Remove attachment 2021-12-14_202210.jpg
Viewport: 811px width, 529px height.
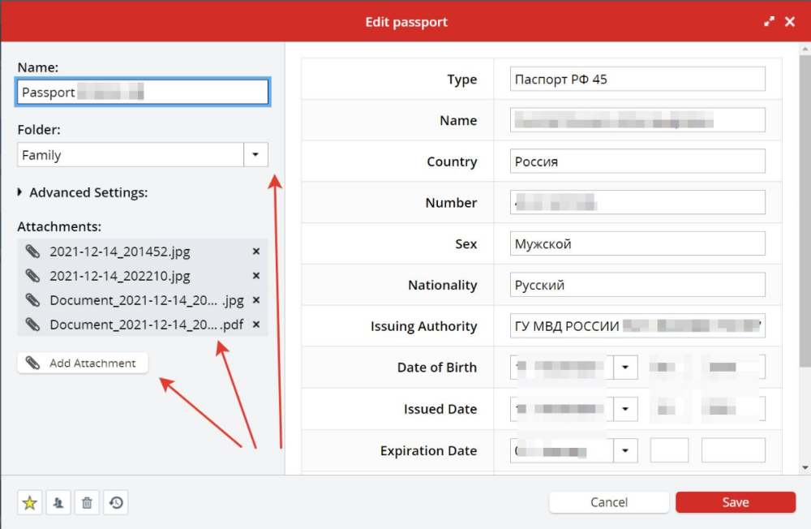tap(256, 275)
